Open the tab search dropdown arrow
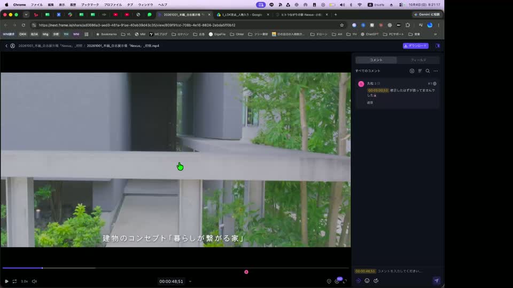 point(26,15)
